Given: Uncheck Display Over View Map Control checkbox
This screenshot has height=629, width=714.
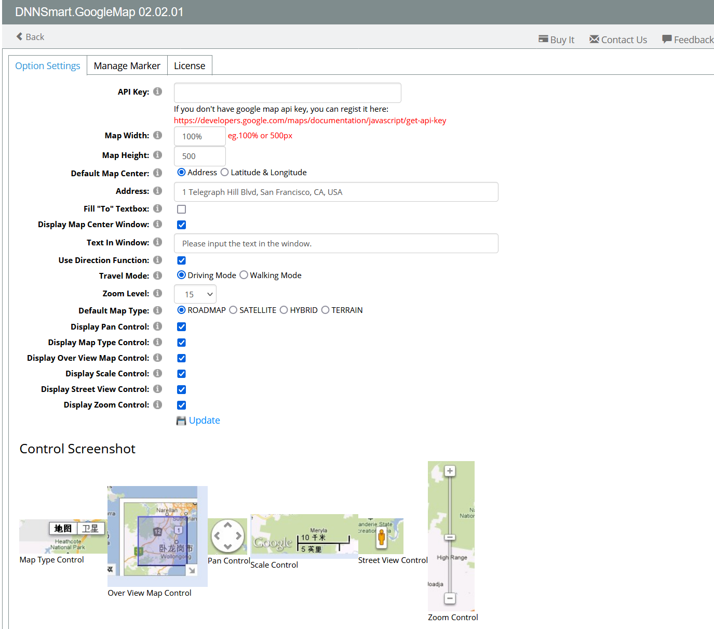Looking at the screenshot, I should point(181,358).
